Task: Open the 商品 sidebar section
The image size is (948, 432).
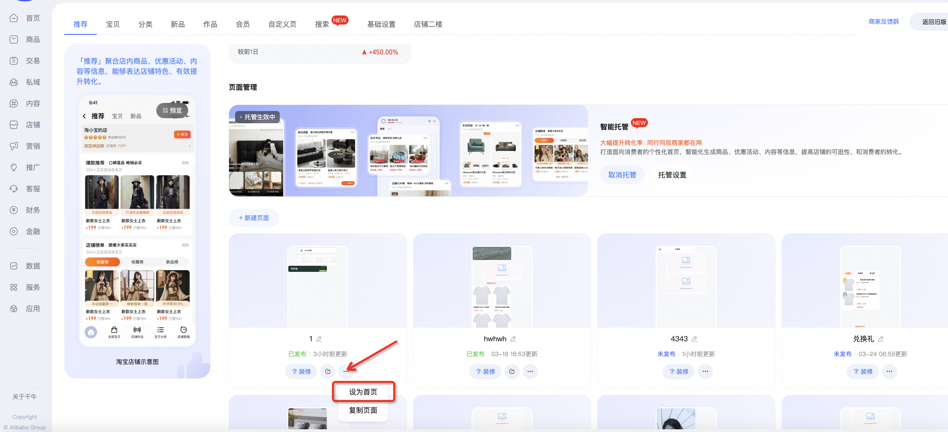Action: click(x=25, y=39)
